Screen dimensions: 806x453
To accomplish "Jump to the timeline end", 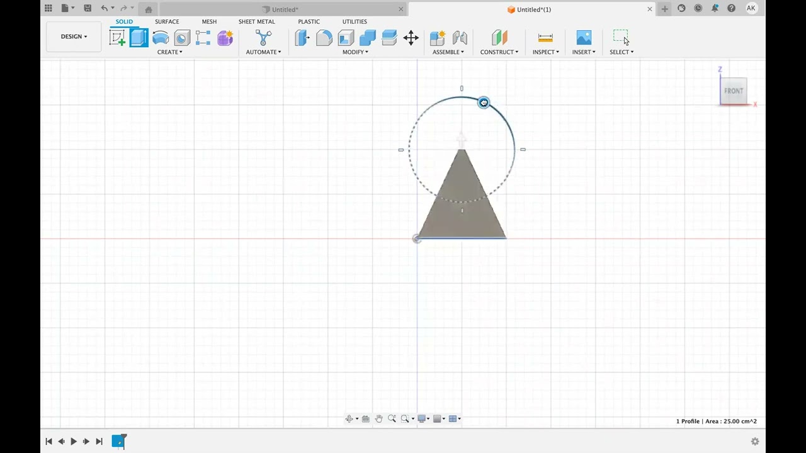I will tap(99, 442).
